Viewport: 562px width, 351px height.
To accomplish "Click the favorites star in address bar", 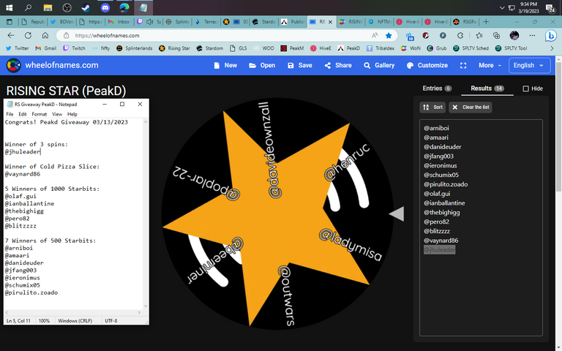I will (x=389, y=35).
